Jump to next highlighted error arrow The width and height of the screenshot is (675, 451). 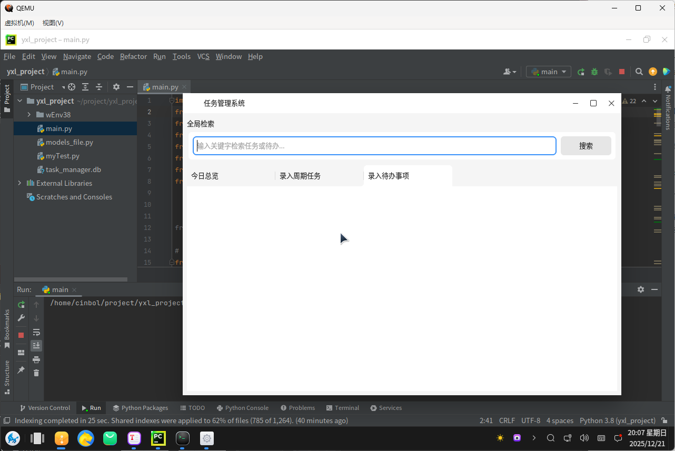click(655, 101)
